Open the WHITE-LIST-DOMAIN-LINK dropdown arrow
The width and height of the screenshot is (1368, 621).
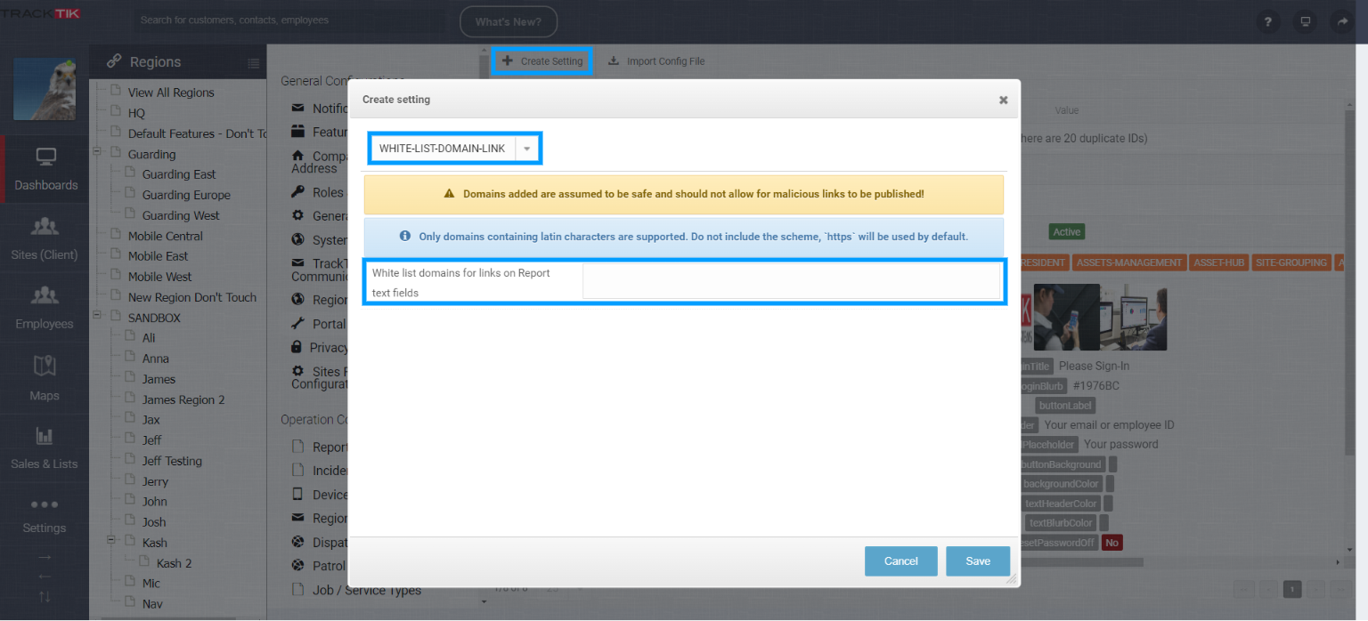[527, 149]
